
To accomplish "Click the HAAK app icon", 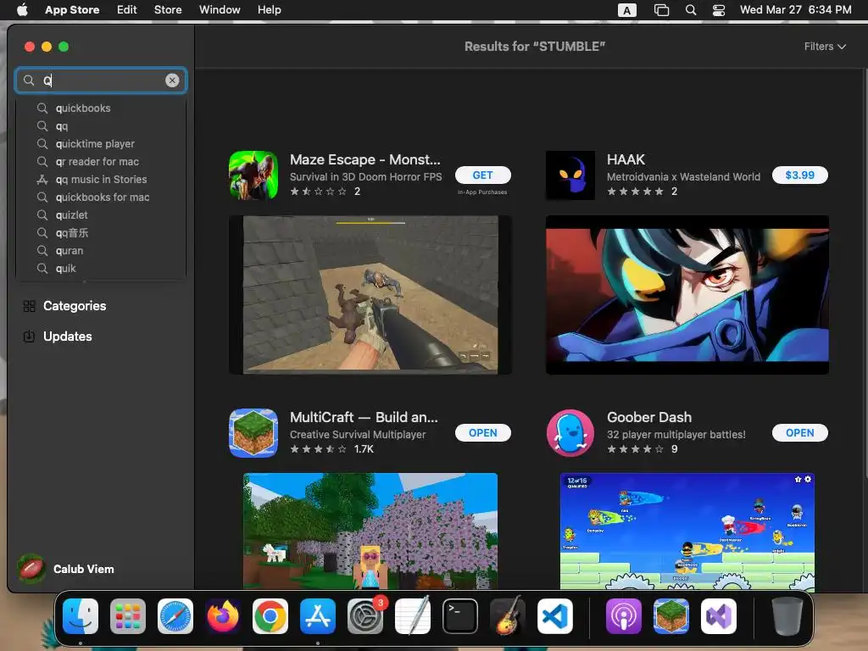I will coord(570,175).
